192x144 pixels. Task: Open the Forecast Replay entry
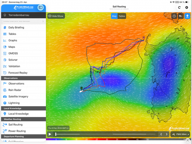point(23,73)
